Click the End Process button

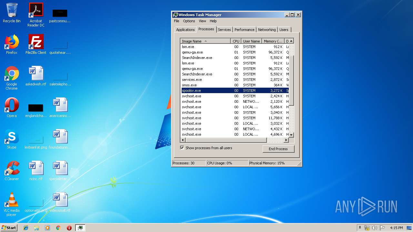tap(278, 149)
